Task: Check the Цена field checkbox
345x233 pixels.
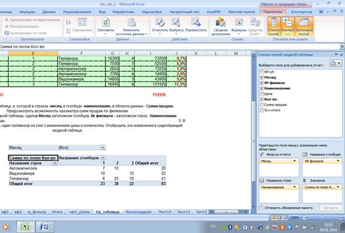Action: pos(262,94)
